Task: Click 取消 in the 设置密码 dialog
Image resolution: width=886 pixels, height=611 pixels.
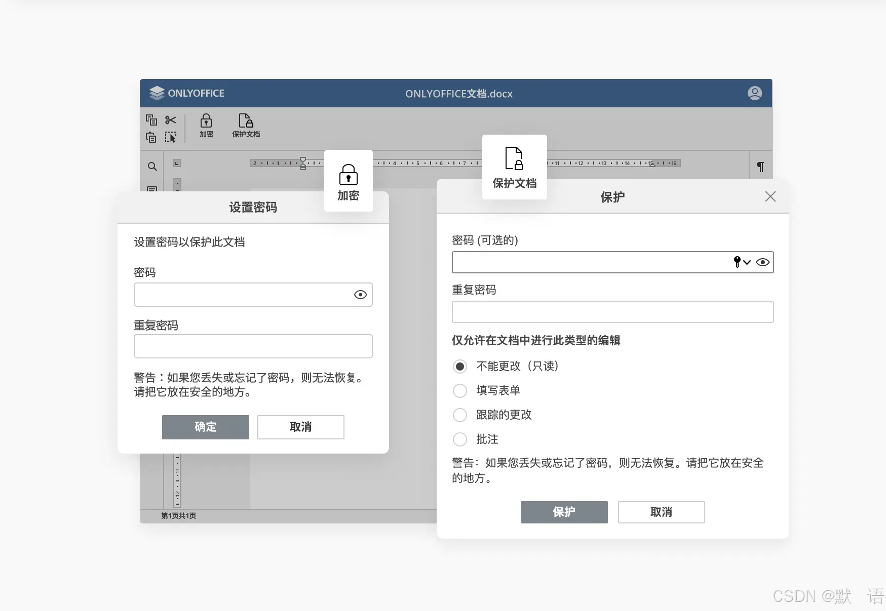Action: pyautogui.click(x=301, y=427)
